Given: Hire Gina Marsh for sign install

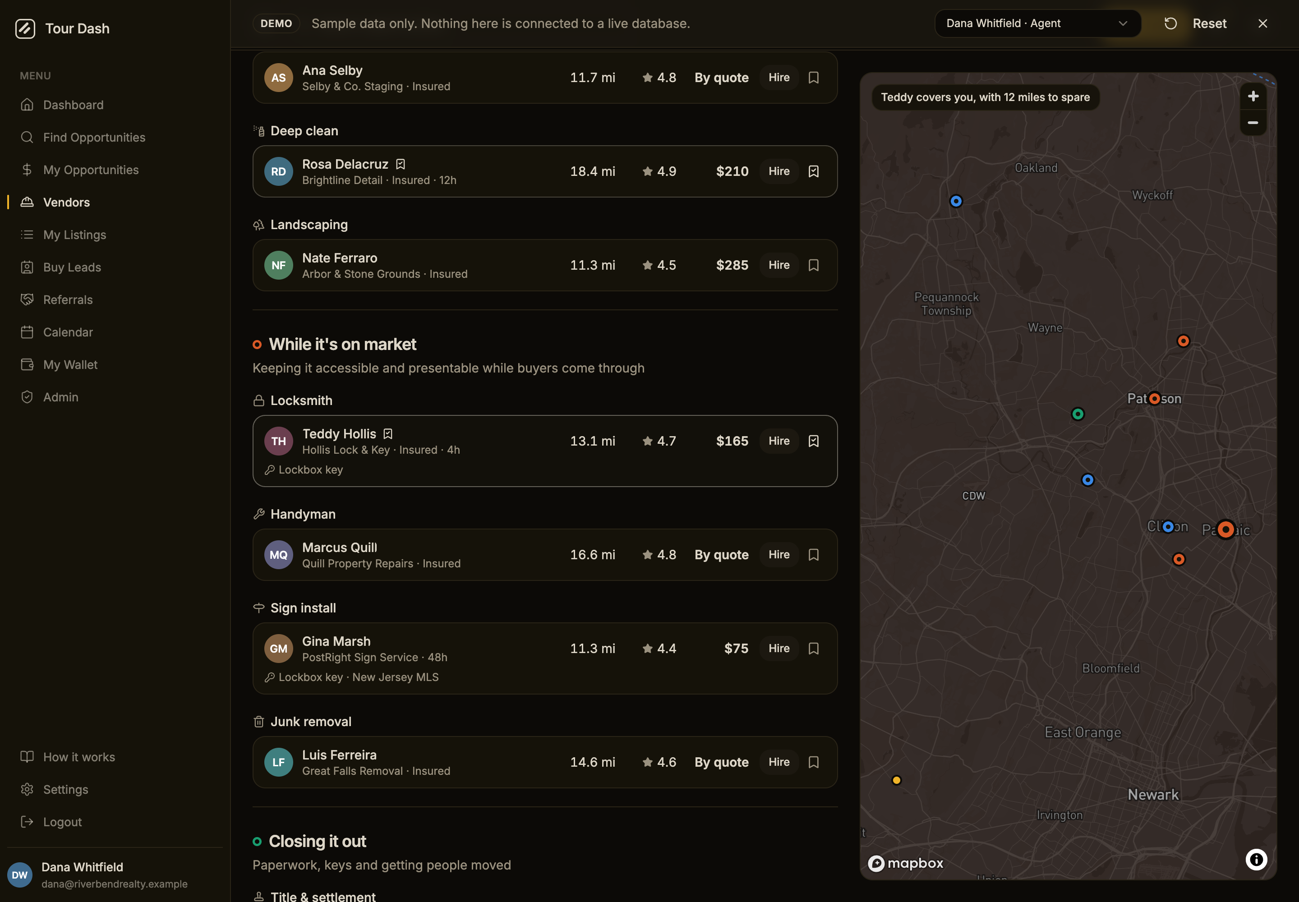Looking at the screenshot, I should (x=778, y=648).
